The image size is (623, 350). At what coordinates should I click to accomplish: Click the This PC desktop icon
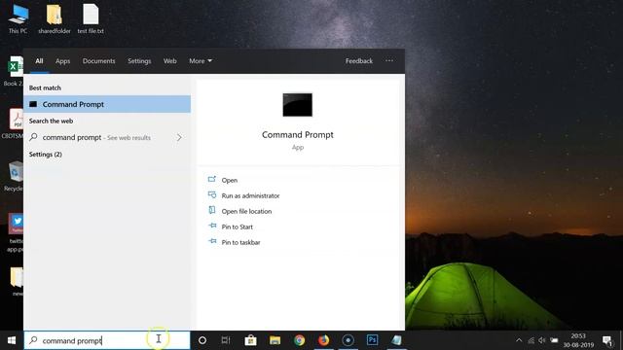click(18, 18)
